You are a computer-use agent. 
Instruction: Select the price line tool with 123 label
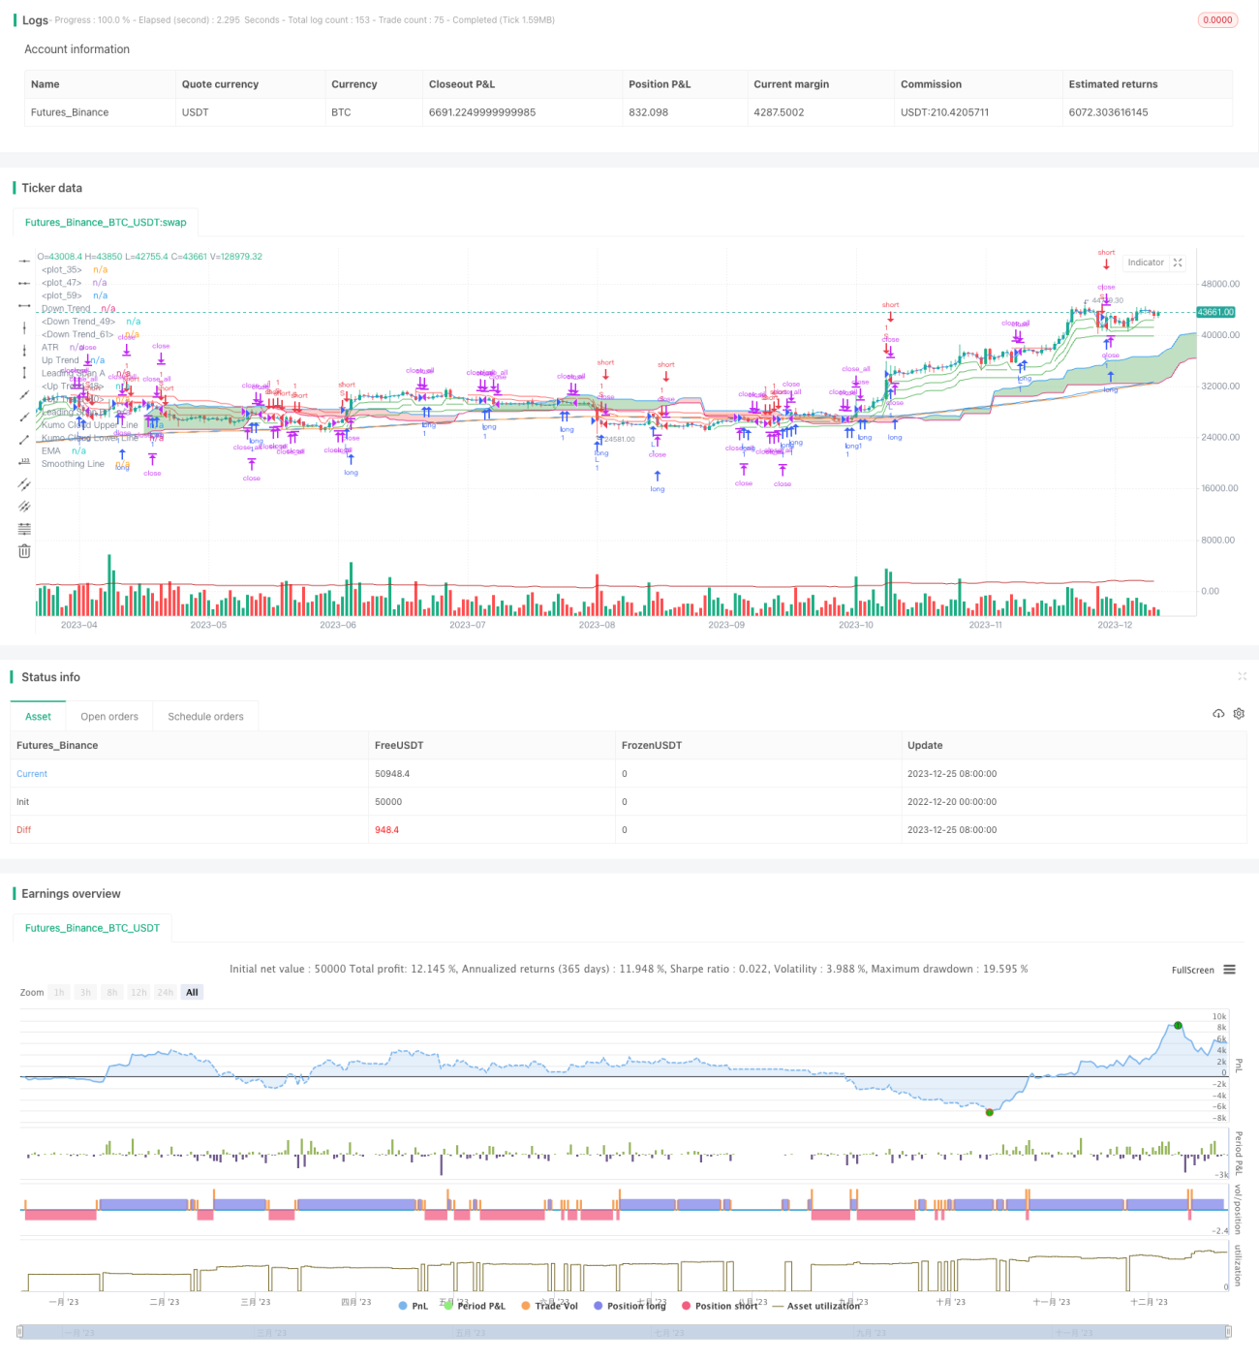click(24, 462)
